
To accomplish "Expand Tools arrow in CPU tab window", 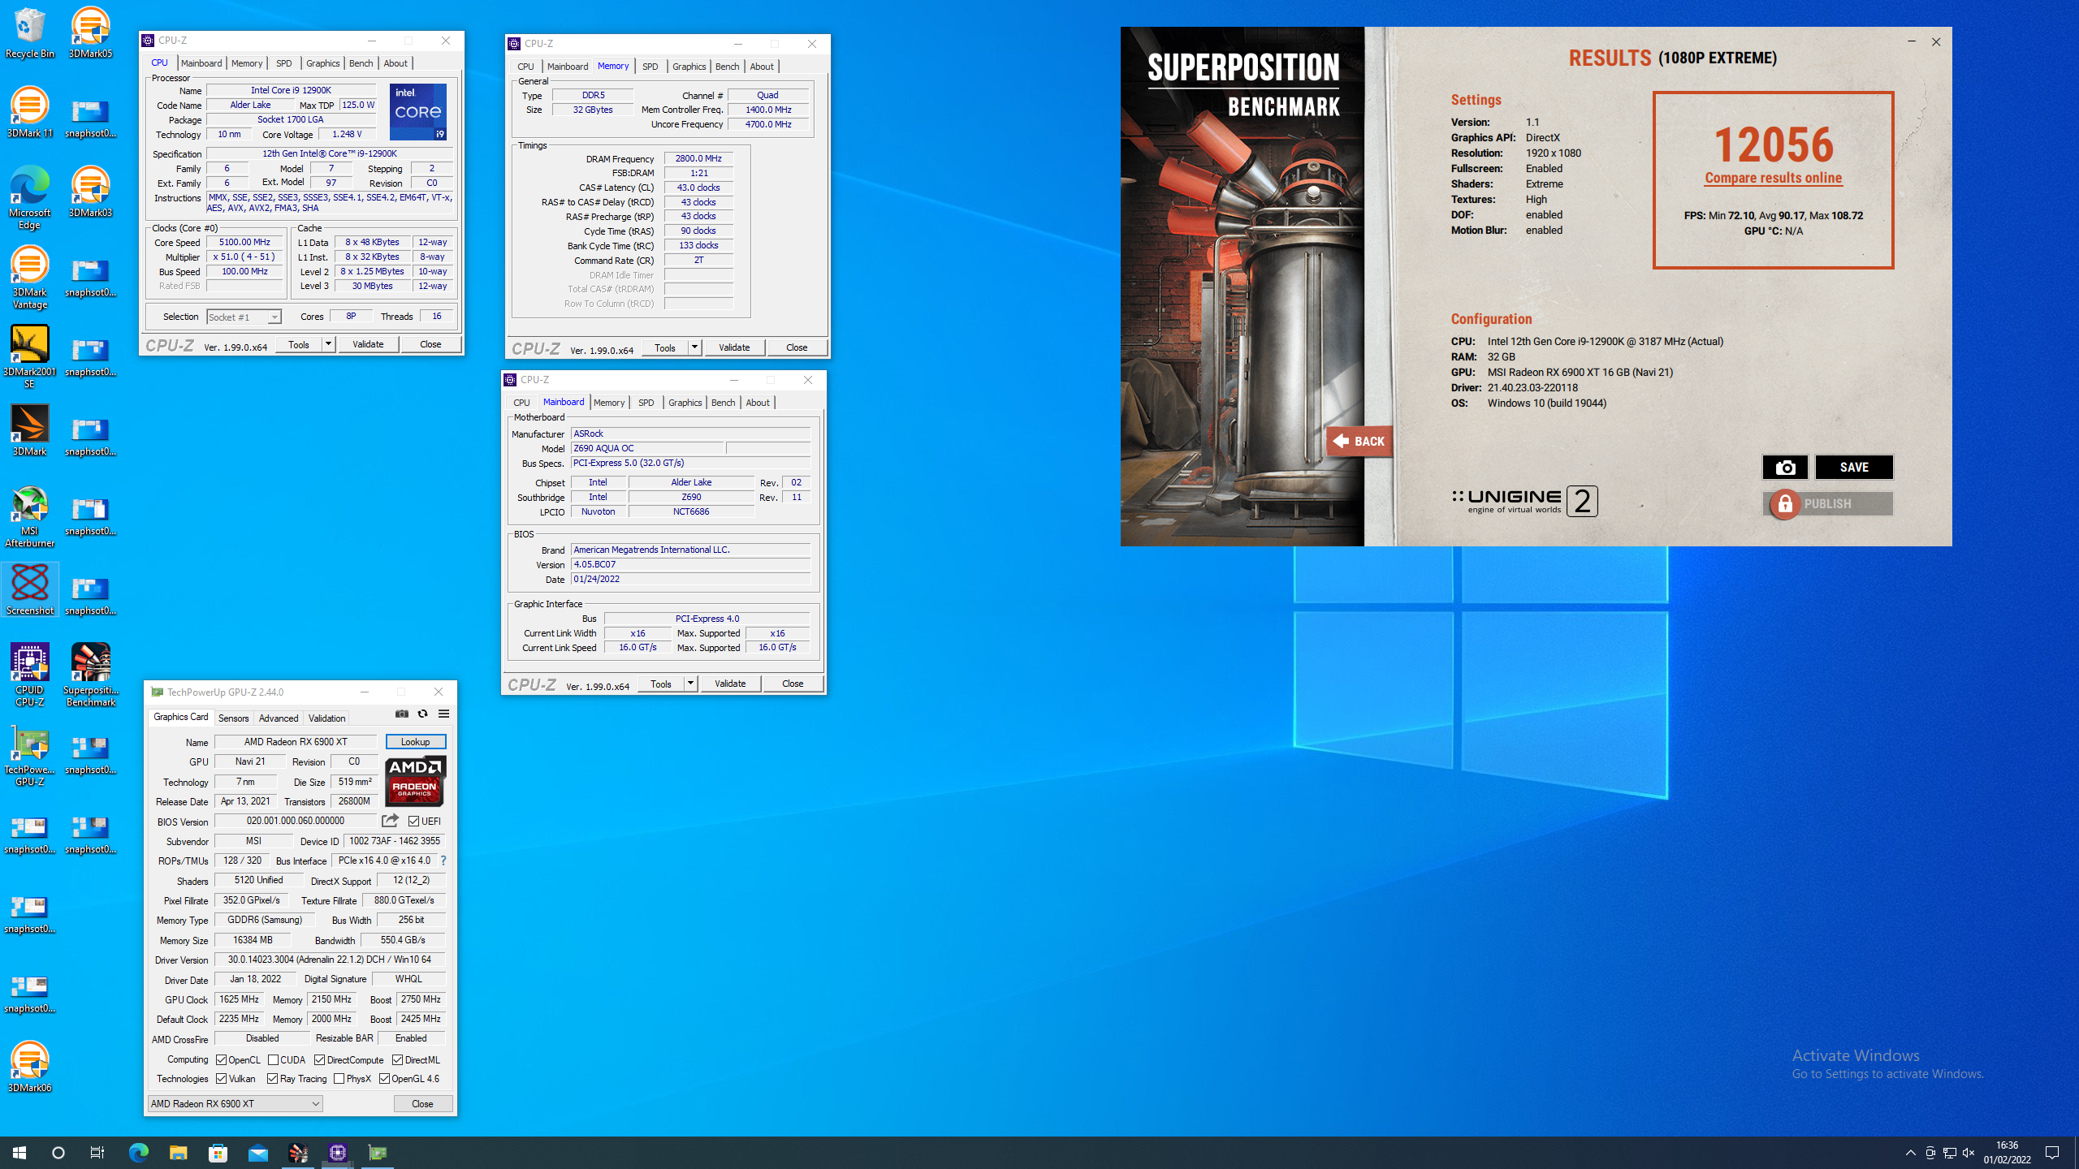I will pyautogui.click(x=328, y=344).
